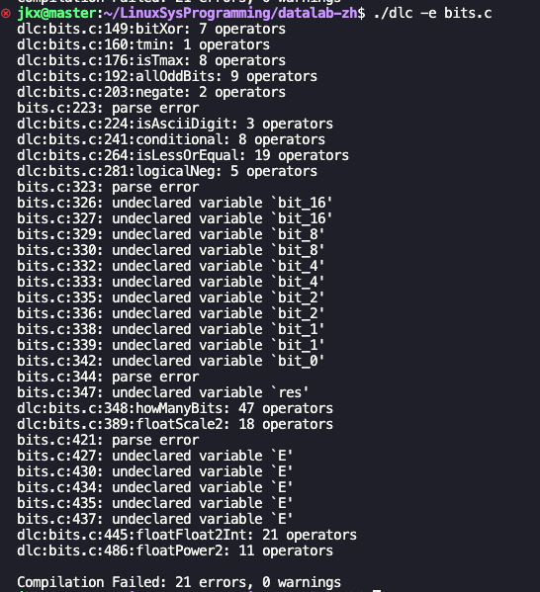Open bits.c:437 undeclared variable E reference

tap(154, 519)
